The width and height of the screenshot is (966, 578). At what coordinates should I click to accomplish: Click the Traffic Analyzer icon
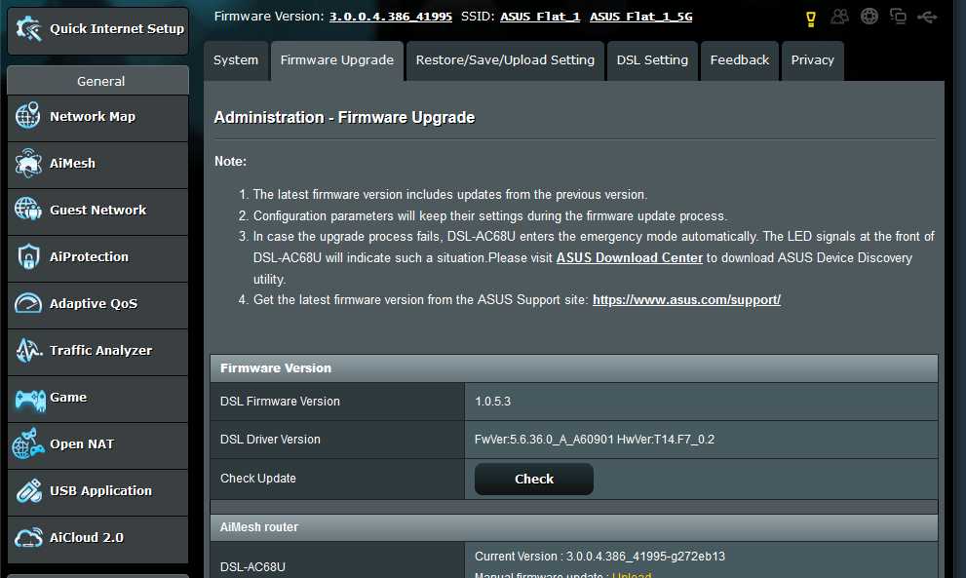pyautogui.click(x=27, y=350)
